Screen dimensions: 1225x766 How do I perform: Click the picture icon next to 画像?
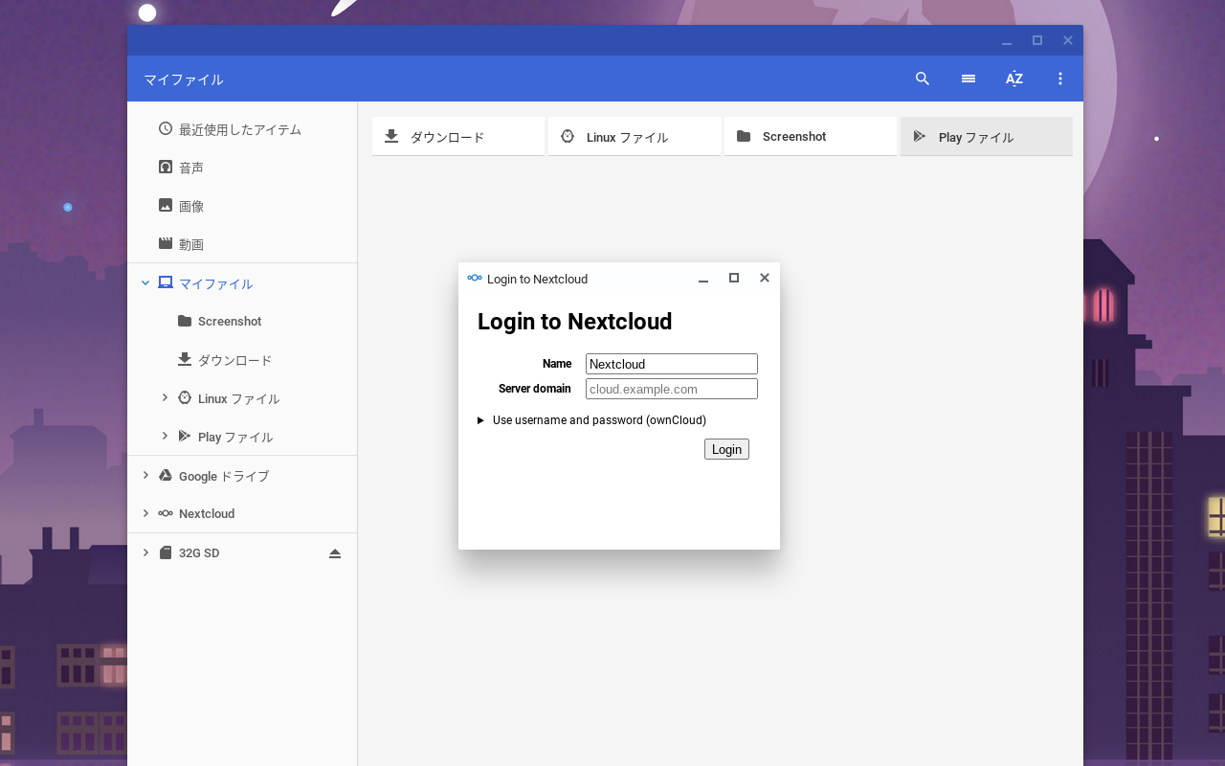pyautogui.click(x=166, y=205)
